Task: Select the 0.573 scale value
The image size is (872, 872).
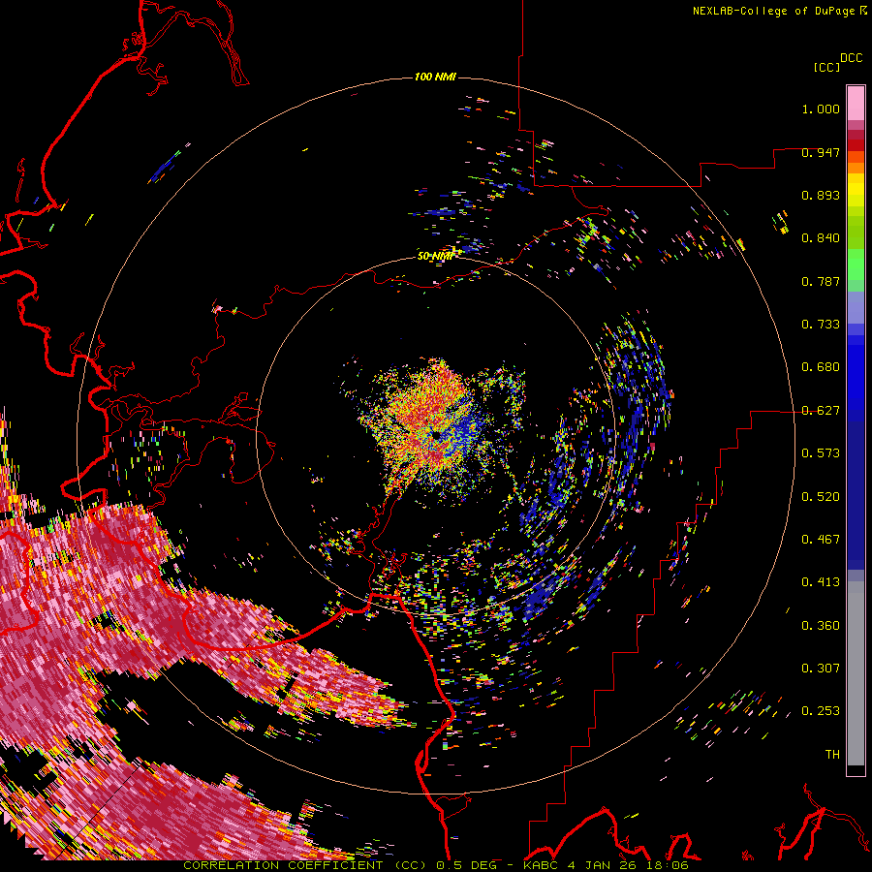Action: [821, 453]
